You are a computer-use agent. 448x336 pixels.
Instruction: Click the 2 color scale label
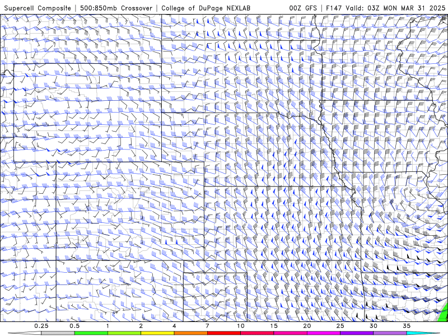click(x=141, y=326)
